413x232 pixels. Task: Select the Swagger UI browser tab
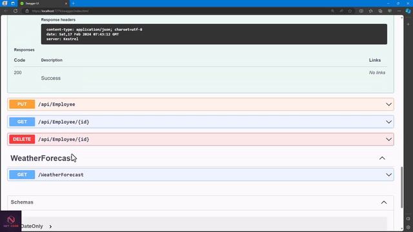click(43, 3)
